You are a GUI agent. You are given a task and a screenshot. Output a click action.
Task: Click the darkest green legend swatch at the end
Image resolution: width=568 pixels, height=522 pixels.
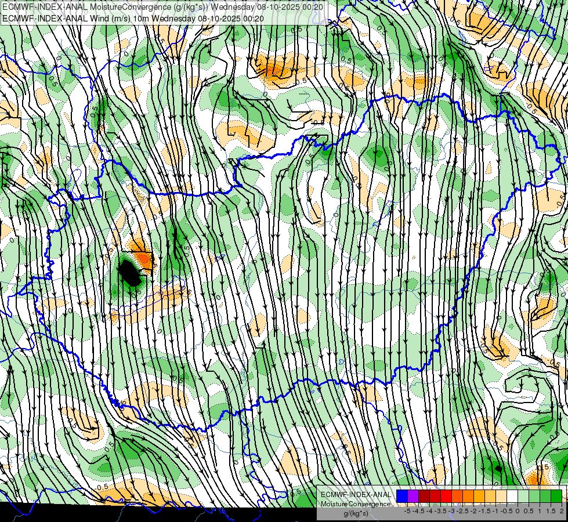[x=556, y=496]
